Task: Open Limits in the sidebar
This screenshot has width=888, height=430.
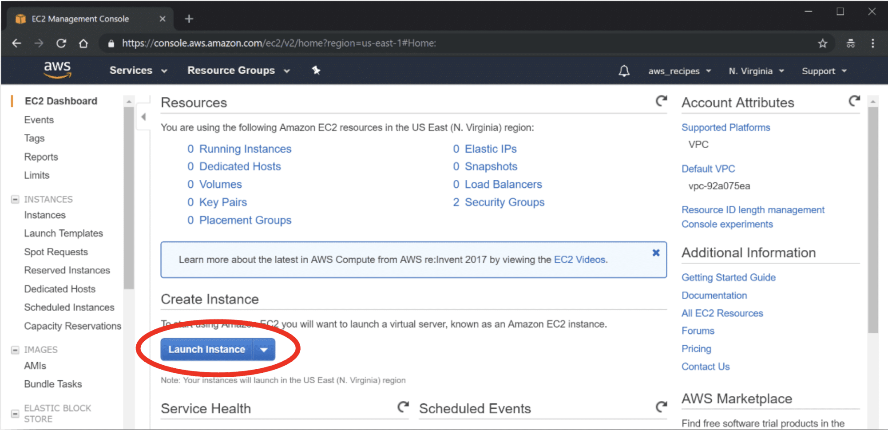Action: (36, 175)
